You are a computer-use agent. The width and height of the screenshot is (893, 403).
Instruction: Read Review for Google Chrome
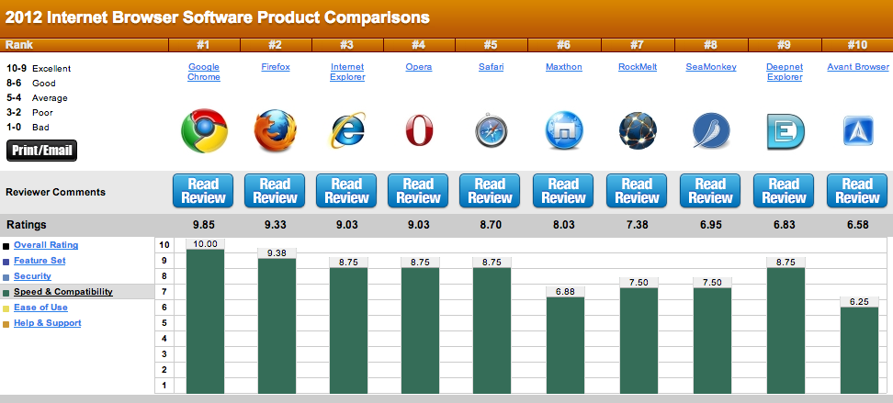point(203,191)
